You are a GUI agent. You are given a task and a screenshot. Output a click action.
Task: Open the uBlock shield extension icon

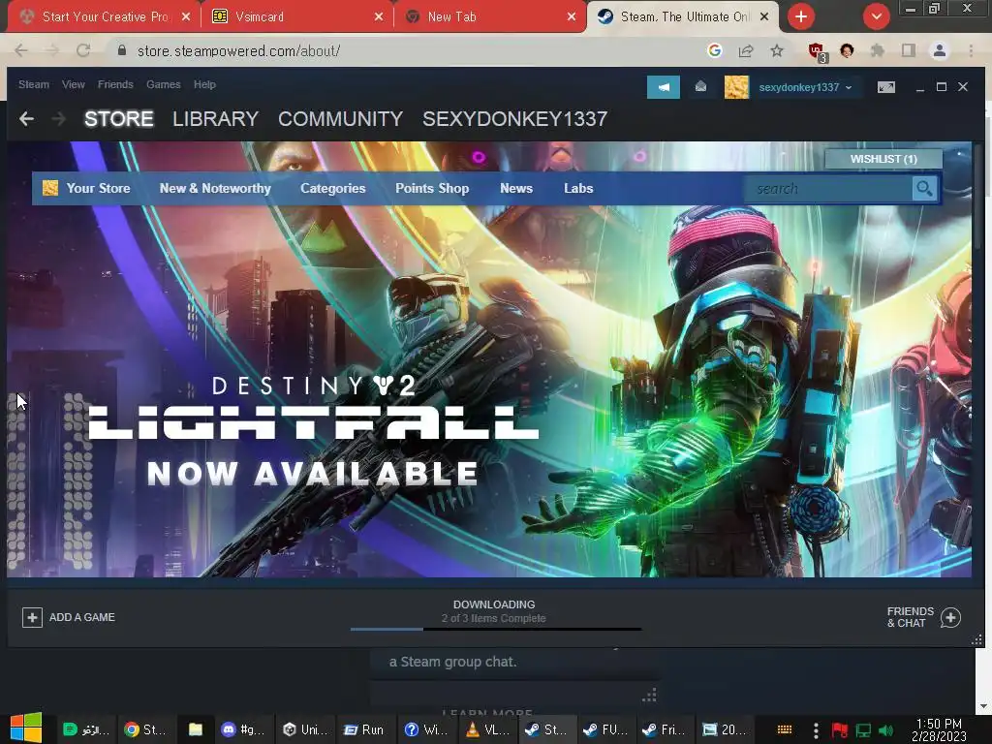pyautogui.click(x=817, y=51)
